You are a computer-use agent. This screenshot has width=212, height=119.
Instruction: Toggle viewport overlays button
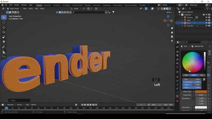pos(152,9)
